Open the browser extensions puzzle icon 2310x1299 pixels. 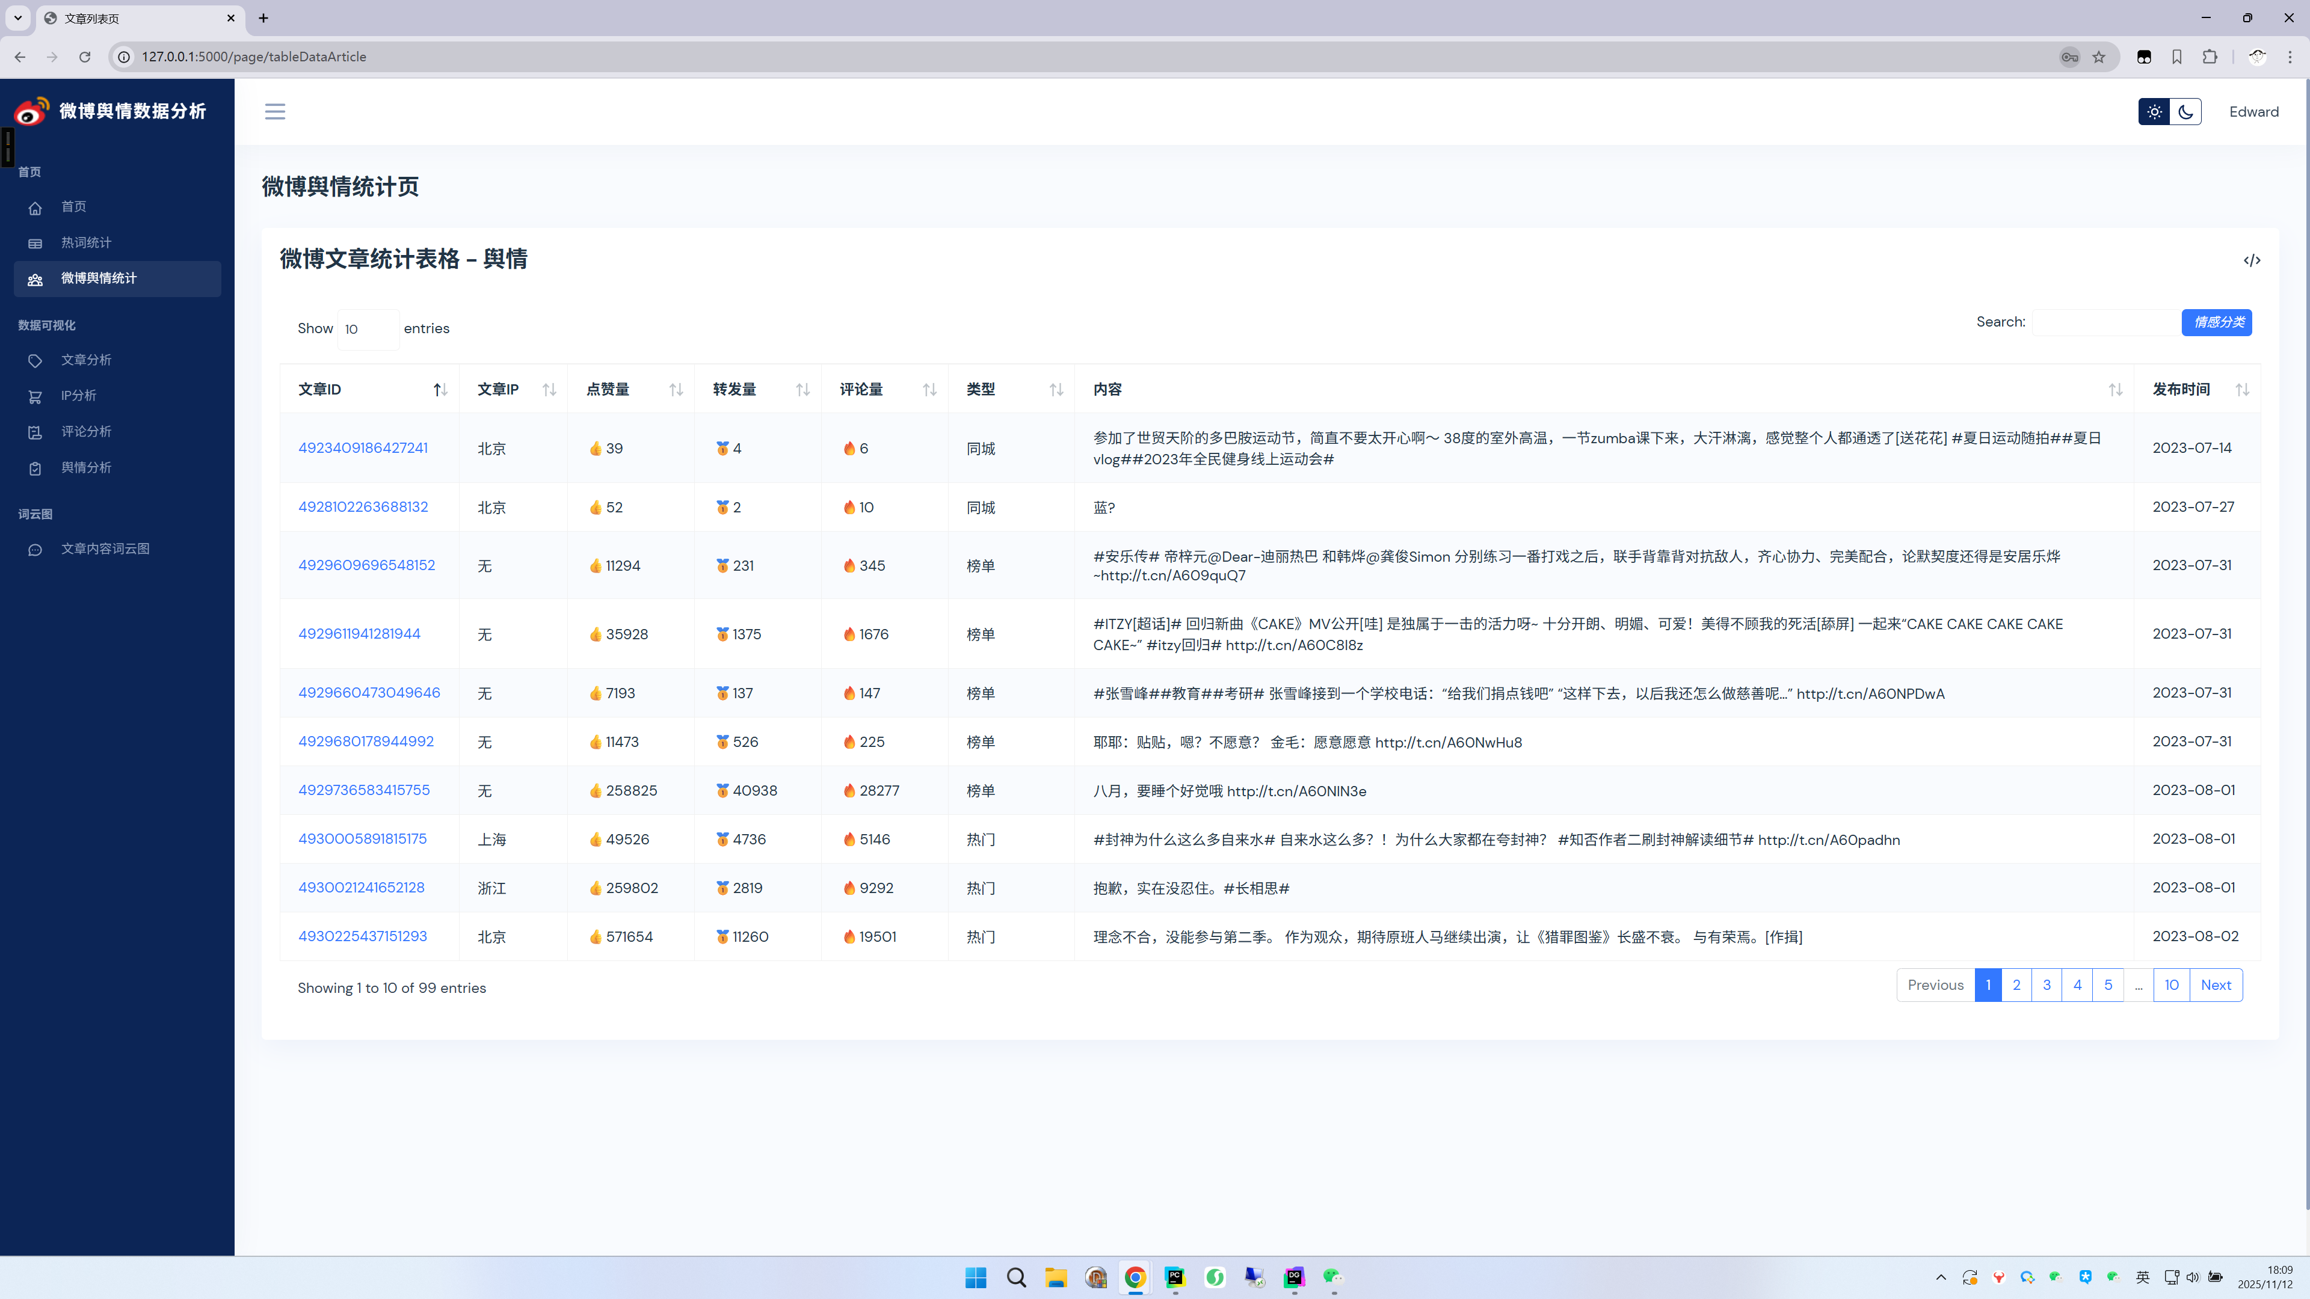[2210, 57]
